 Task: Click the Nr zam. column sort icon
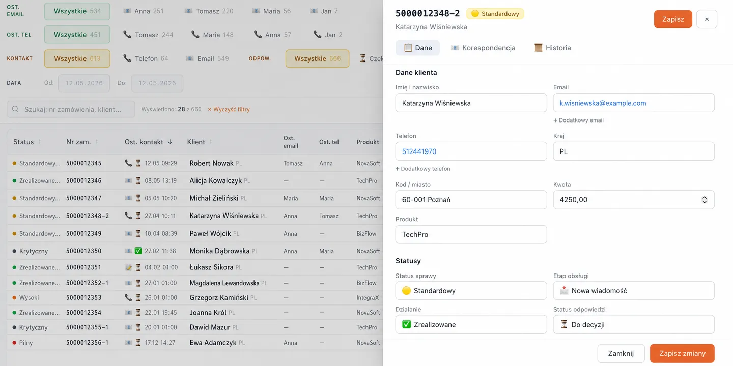point(97,142)
